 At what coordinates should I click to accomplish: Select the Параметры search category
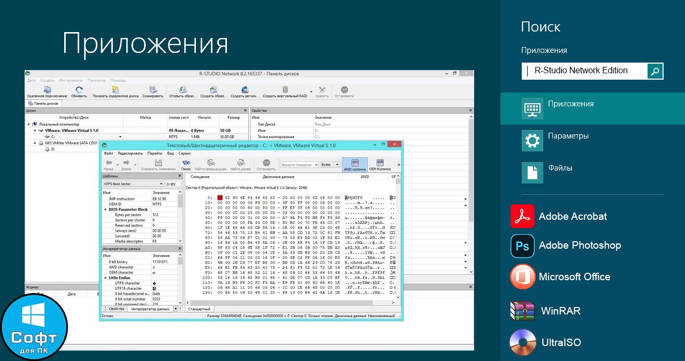tap(592, 141)
